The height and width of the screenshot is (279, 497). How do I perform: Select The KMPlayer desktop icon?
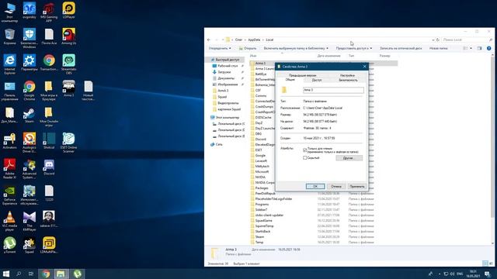coord(30,222)
